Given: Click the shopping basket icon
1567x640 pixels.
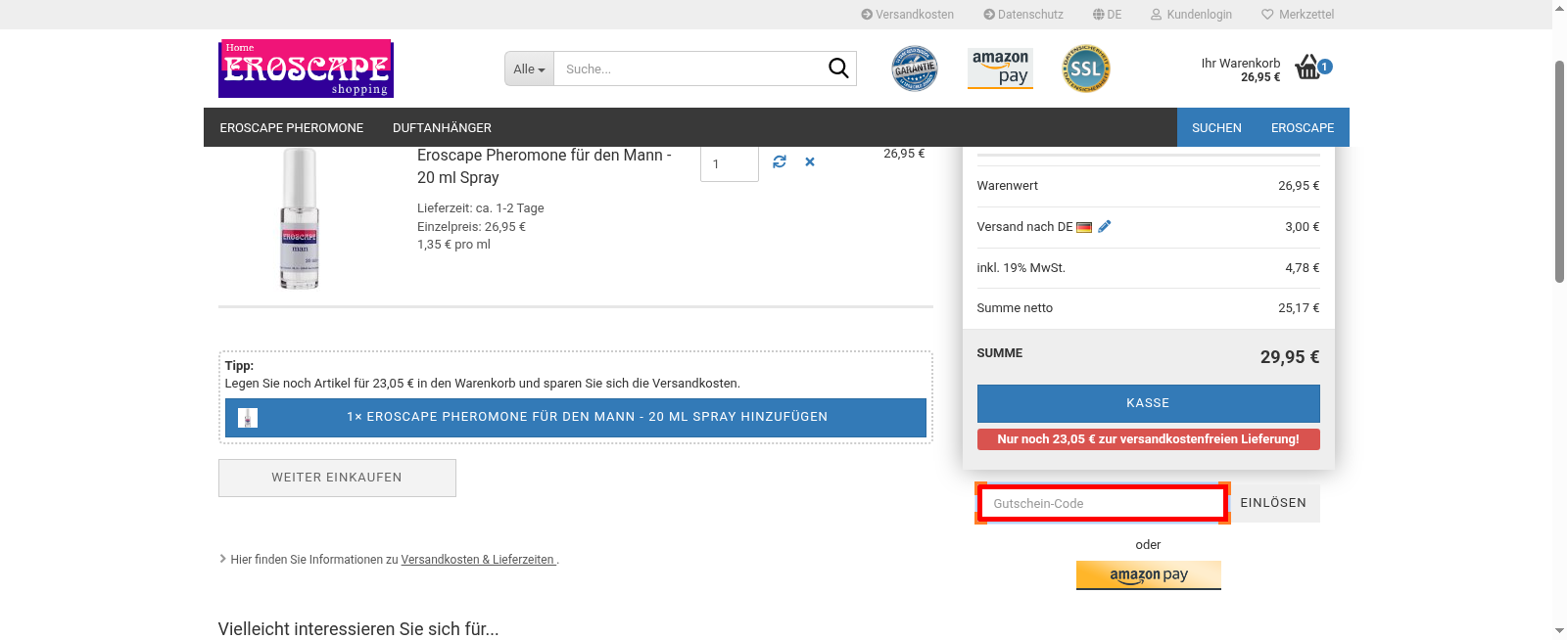Looking at the screenshot, I should coord(1308,68).
